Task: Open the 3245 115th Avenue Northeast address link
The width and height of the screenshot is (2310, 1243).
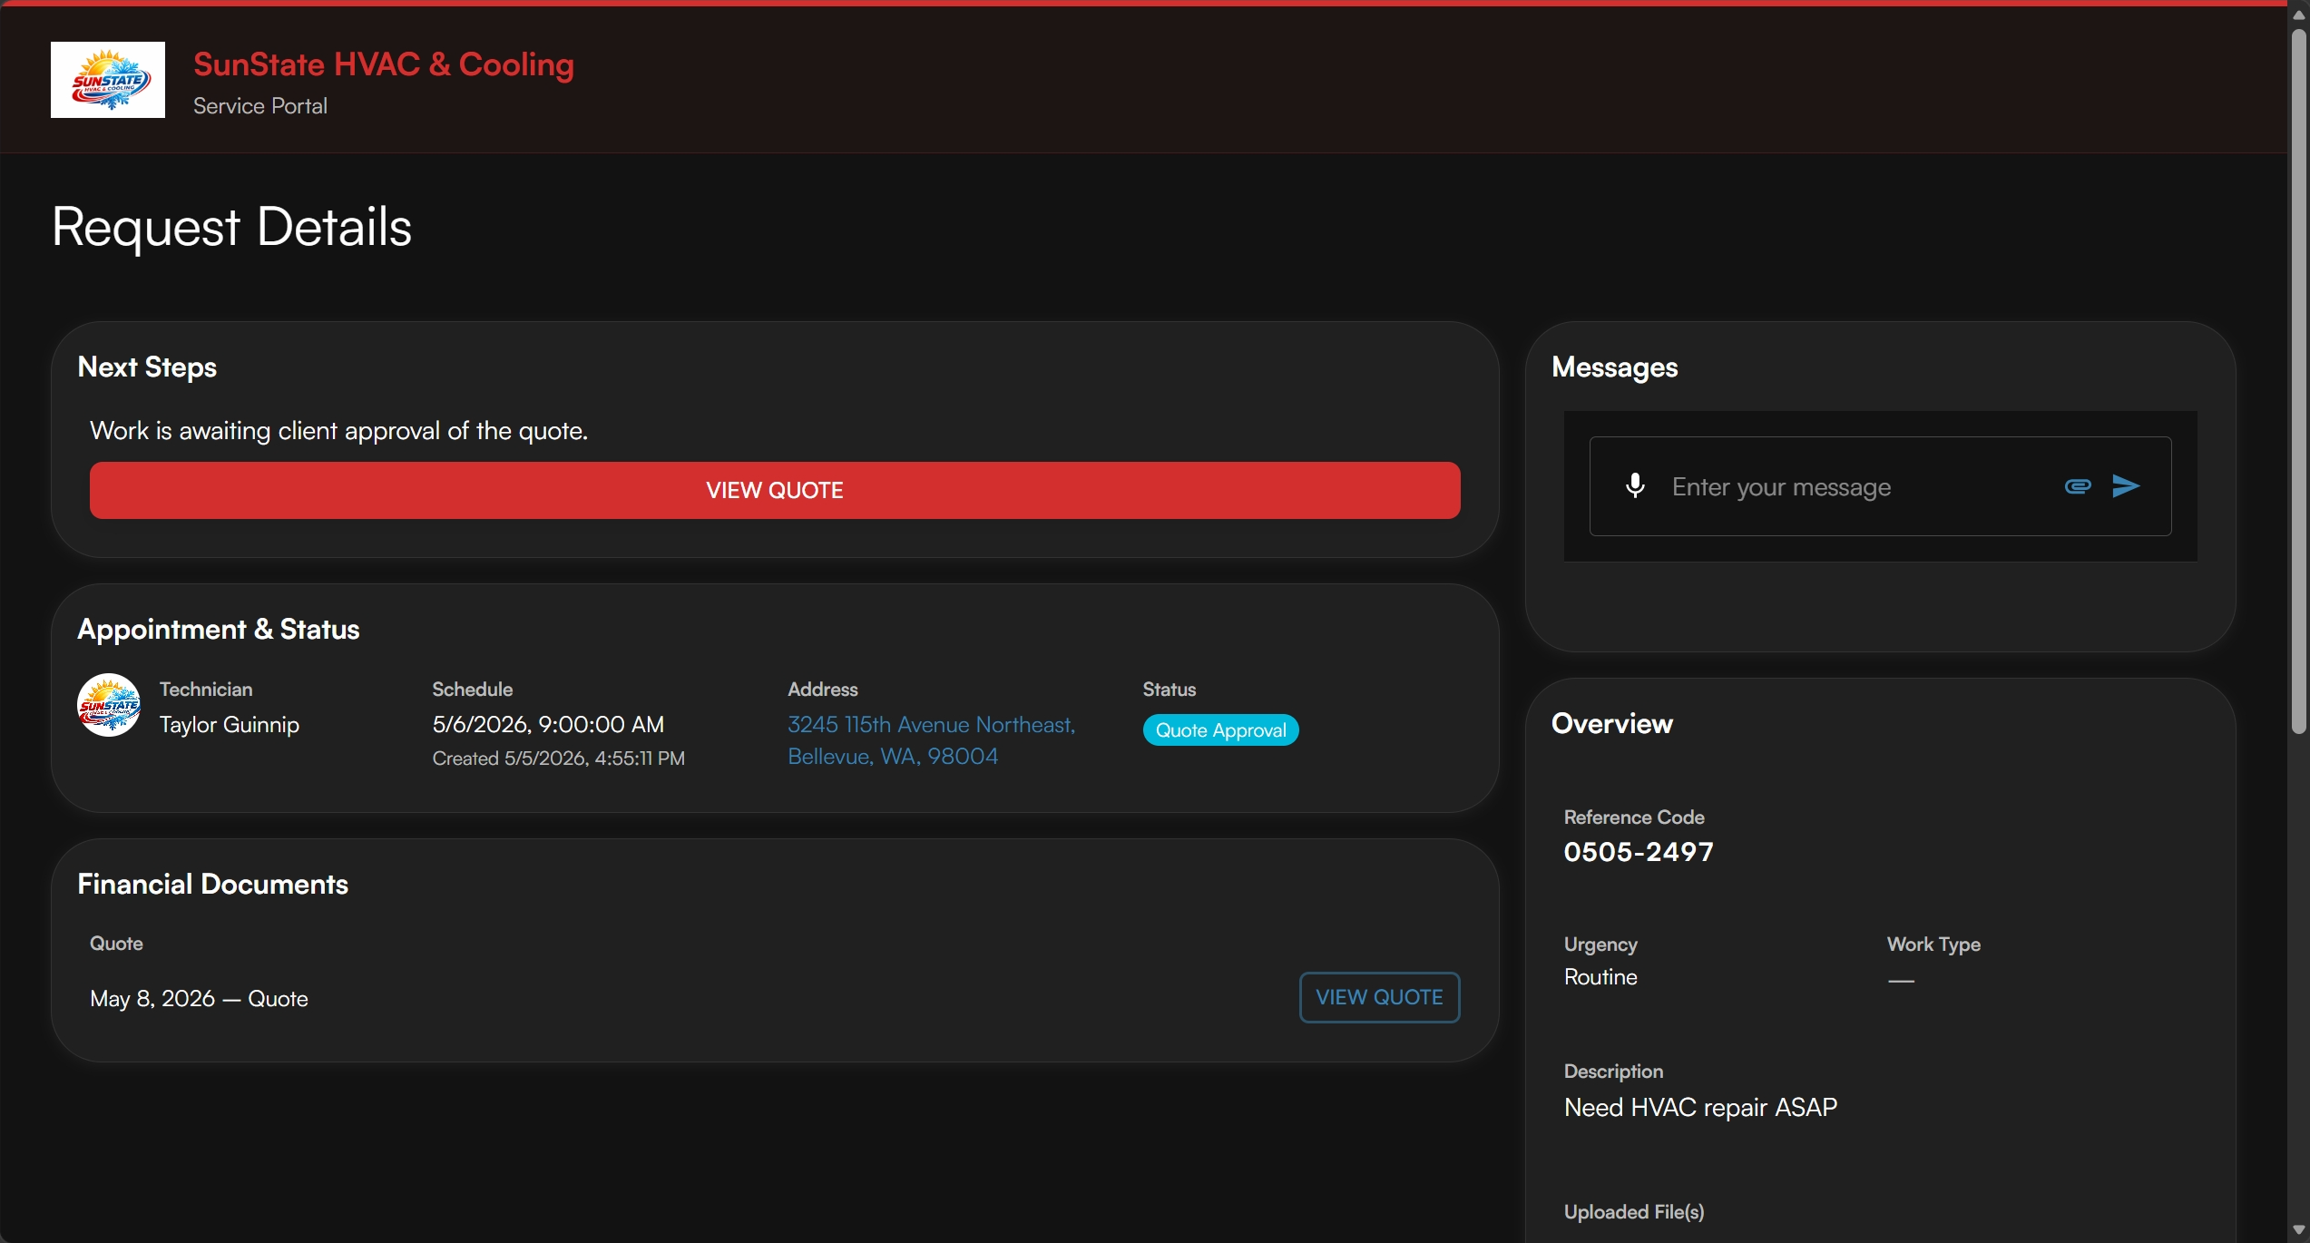Action: (931, 740)
